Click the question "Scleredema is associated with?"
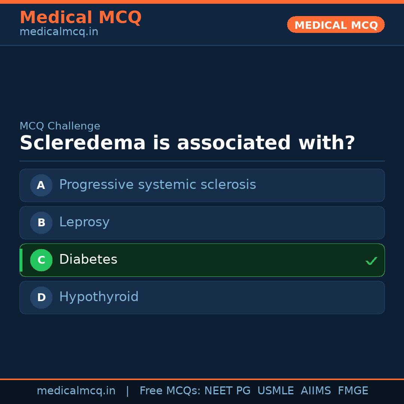The width and height of the screenshot is (404, 404). click(x=187, y=143)
